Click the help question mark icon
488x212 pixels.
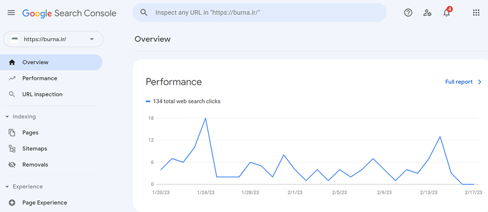[x=408, y=13]
